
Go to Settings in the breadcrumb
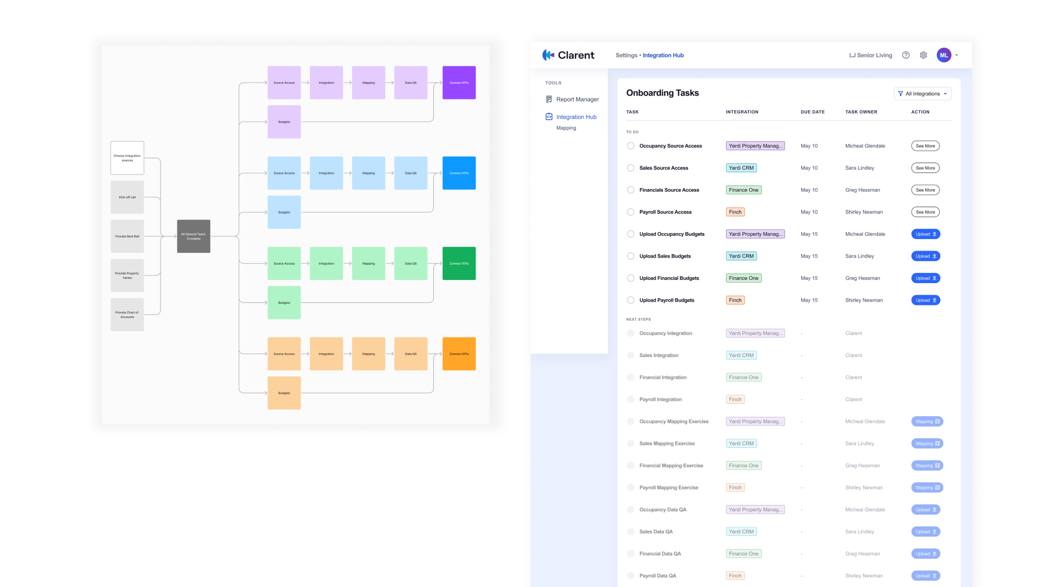click(626, 55)
